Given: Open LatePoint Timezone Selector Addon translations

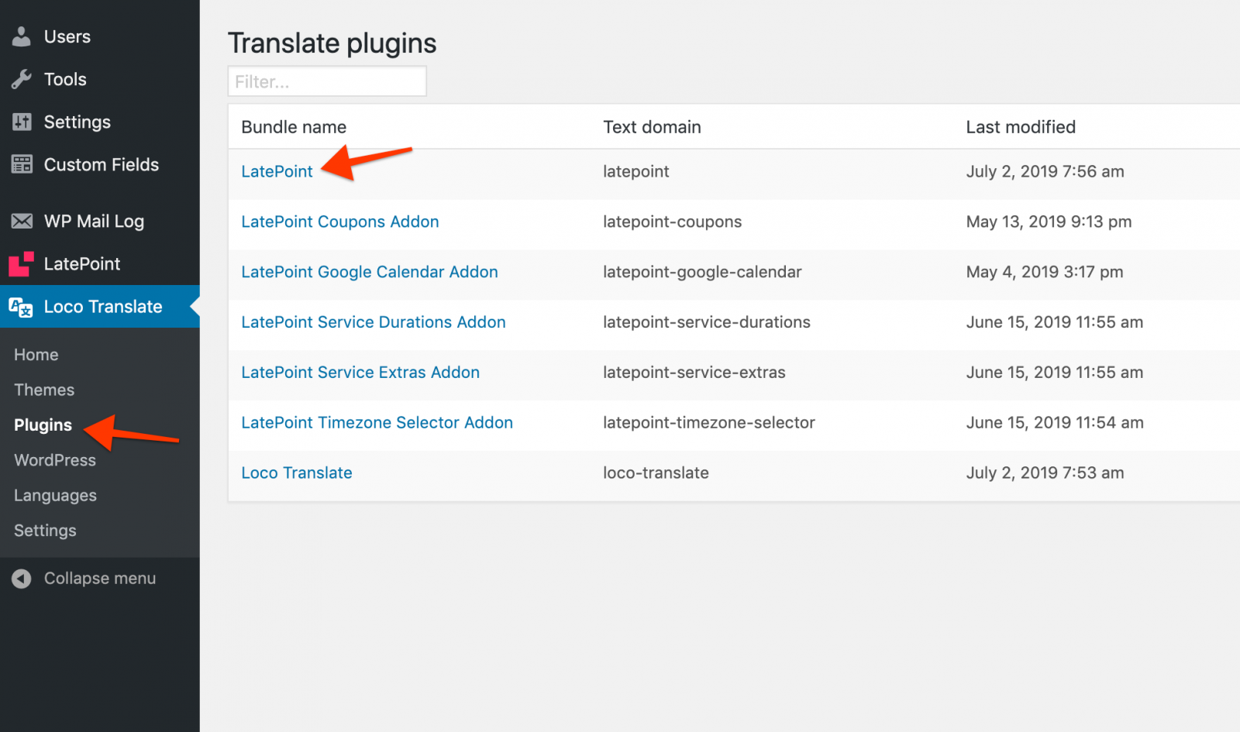Looking at the screenshot, I should [377, 422].
